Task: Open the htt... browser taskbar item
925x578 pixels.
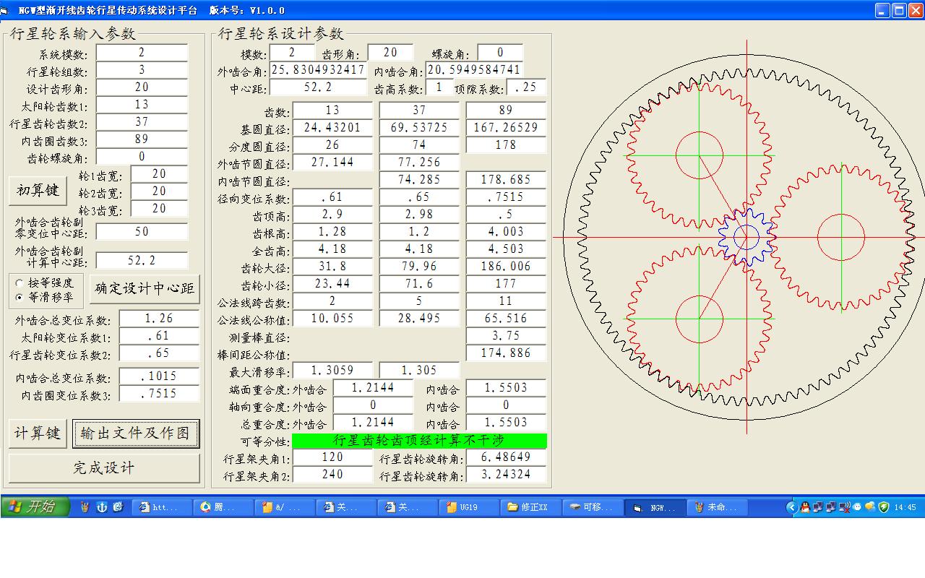Action: (162, 507)
